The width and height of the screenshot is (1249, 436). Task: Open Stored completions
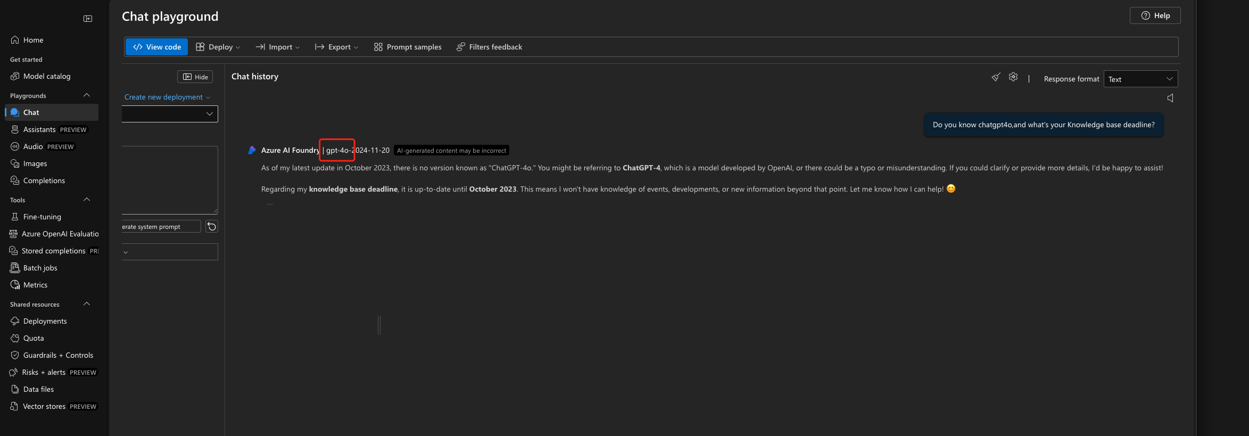[54, 251]
